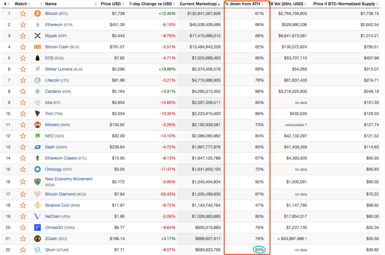Image resolution: width=385 pixels, height=255 pixels.
Task: Add Ethereum to watchlist with its star
Action: click(23, 25)
